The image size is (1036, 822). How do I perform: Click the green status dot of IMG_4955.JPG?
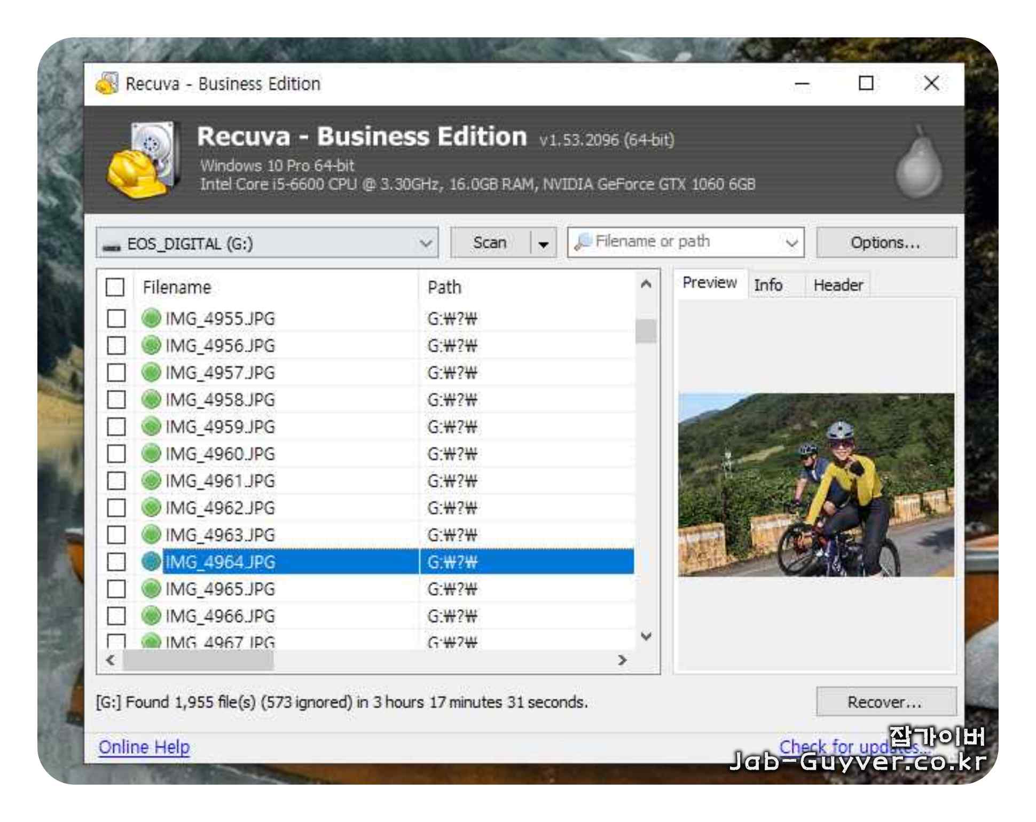pos(151,319)
